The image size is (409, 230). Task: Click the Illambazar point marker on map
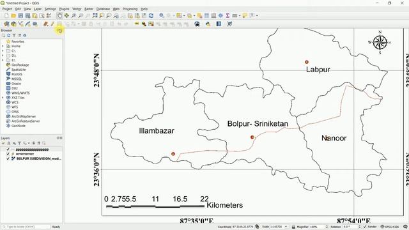click(x=173, y=154)
